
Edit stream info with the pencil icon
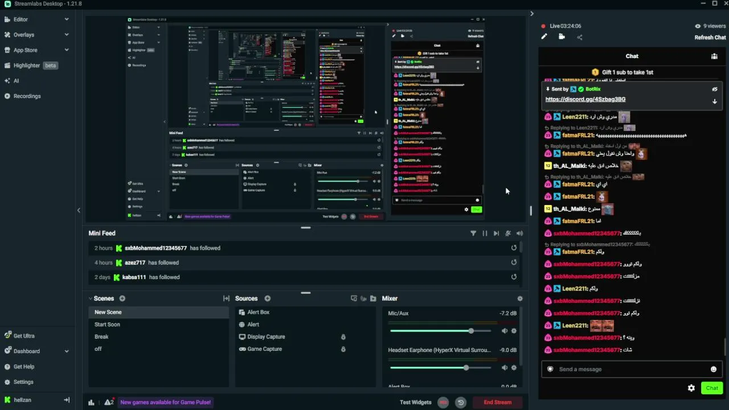[544, 37]
